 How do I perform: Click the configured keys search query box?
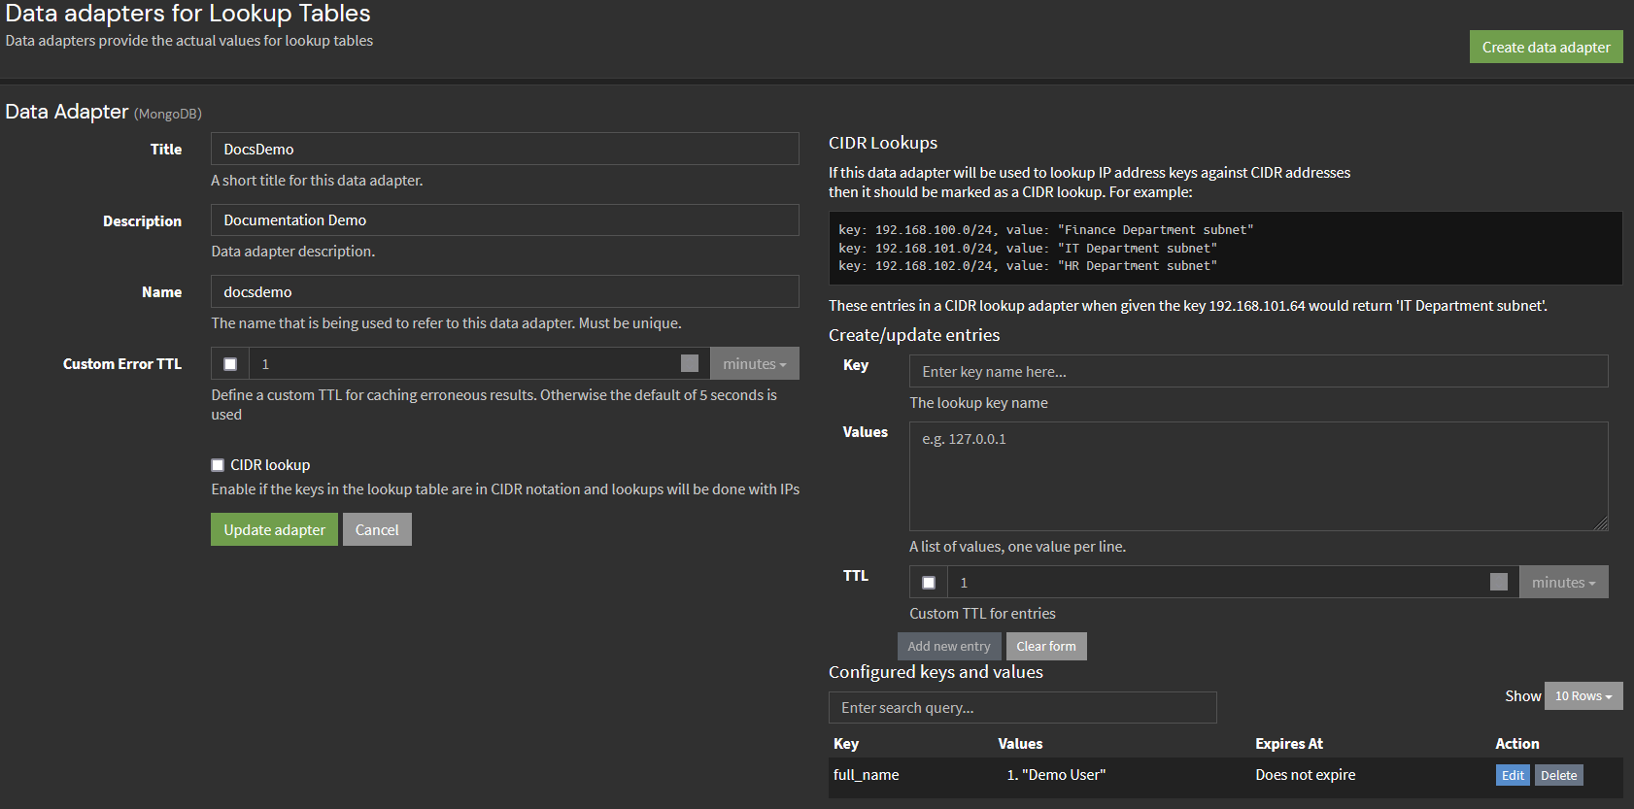pyautogui.click(x=1022, y=708)
